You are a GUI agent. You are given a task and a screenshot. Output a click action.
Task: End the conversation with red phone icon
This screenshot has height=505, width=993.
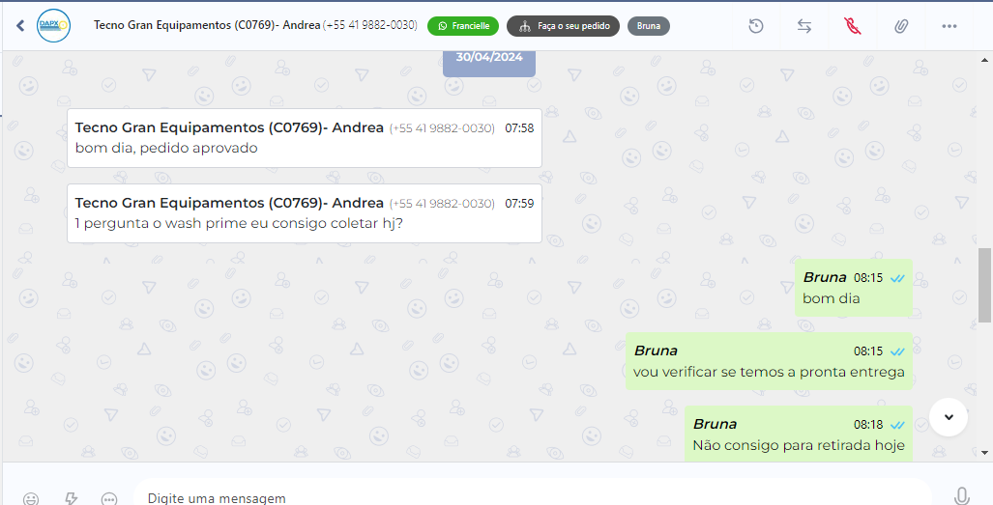(853, 26)
